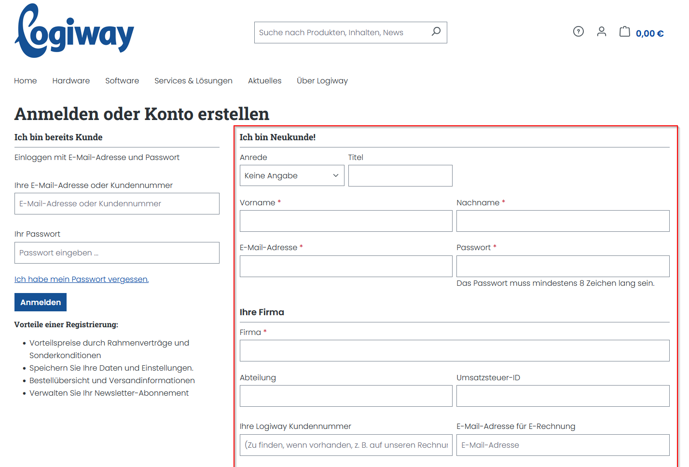Screen dimensions: 689x467
Task: Open the Hardware menu
Action: [x=71, y=81]
